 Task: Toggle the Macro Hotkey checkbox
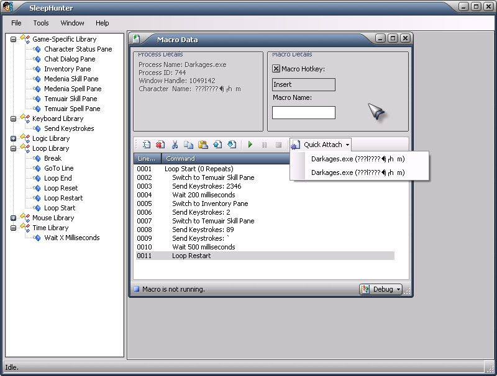276,69
